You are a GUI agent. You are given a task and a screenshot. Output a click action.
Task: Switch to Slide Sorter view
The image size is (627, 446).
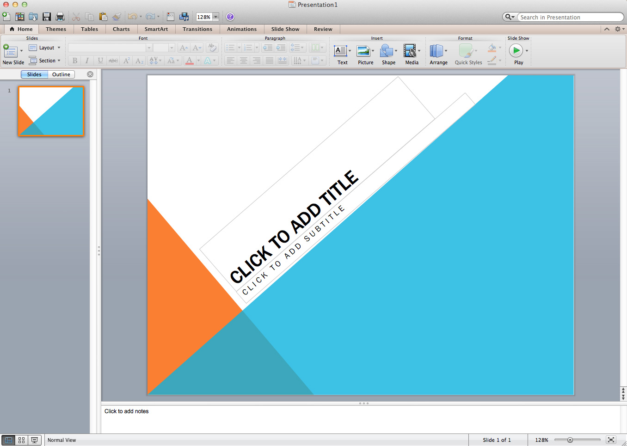pos(21,440)
